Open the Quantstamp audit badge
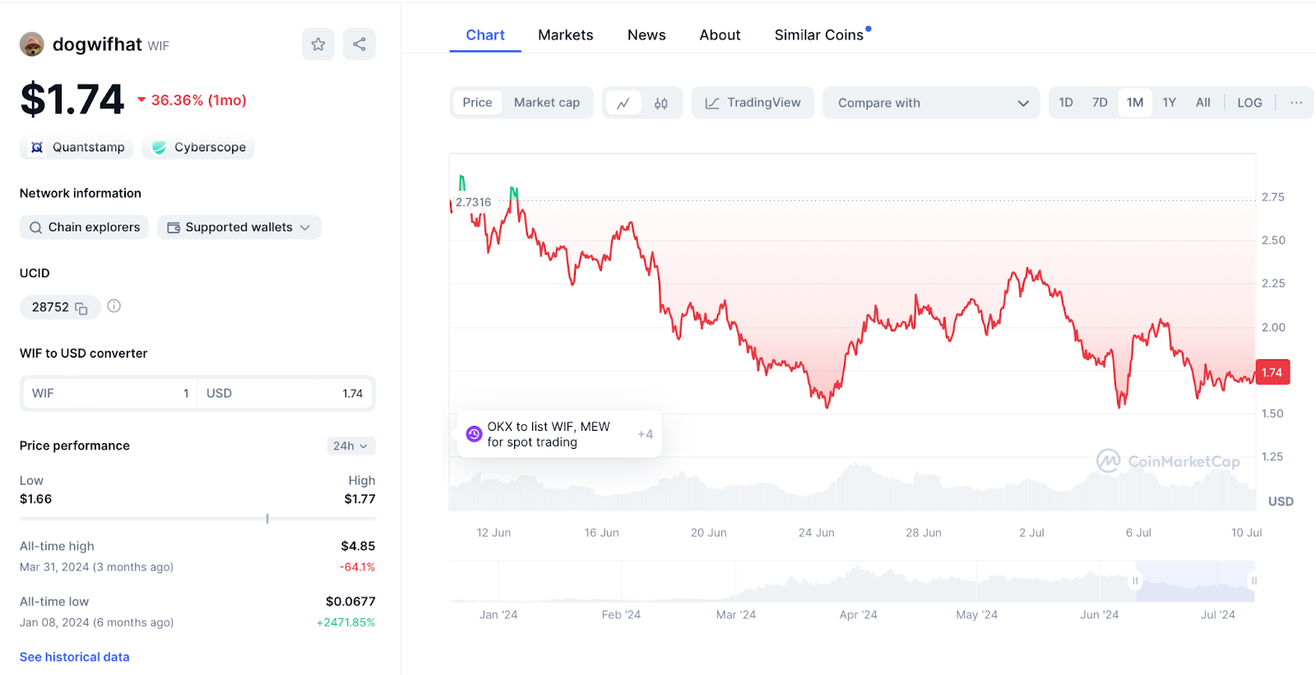This screenshot has height=675, width=1316. point(76,147)
